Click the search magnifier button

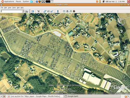pyautogui.click(x=26, y=11)
